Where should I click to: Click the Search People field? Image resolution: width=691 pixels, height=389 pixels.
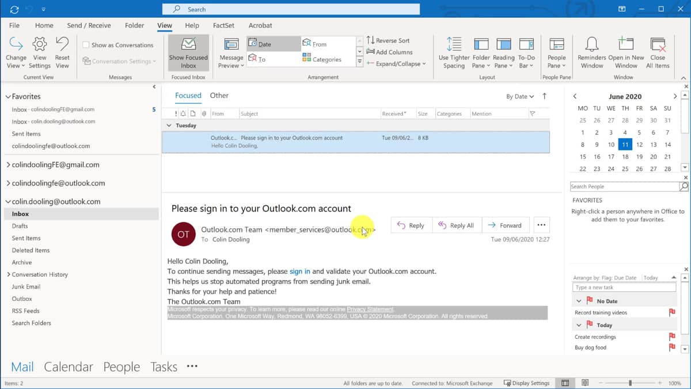tap(624, 187)
